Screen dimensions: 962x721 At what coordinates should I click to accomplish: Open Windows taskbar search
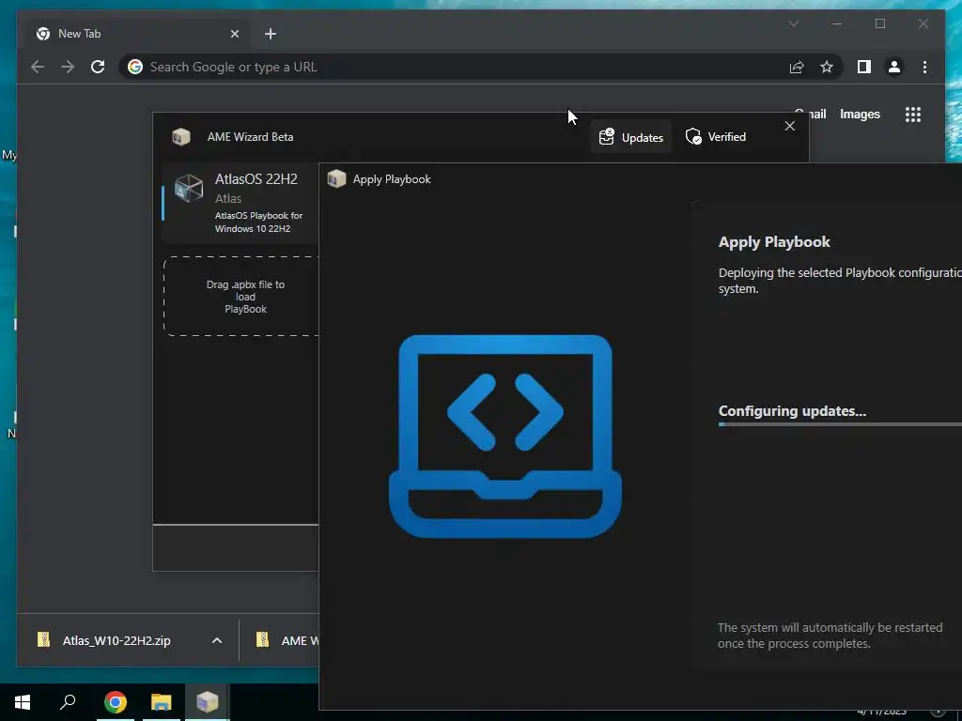(x=68, y=702)
